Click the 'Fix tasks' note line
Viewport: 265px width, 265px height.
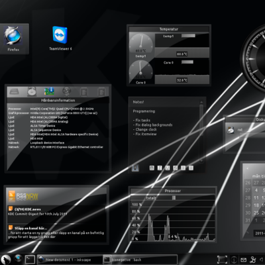pos(142,121)
